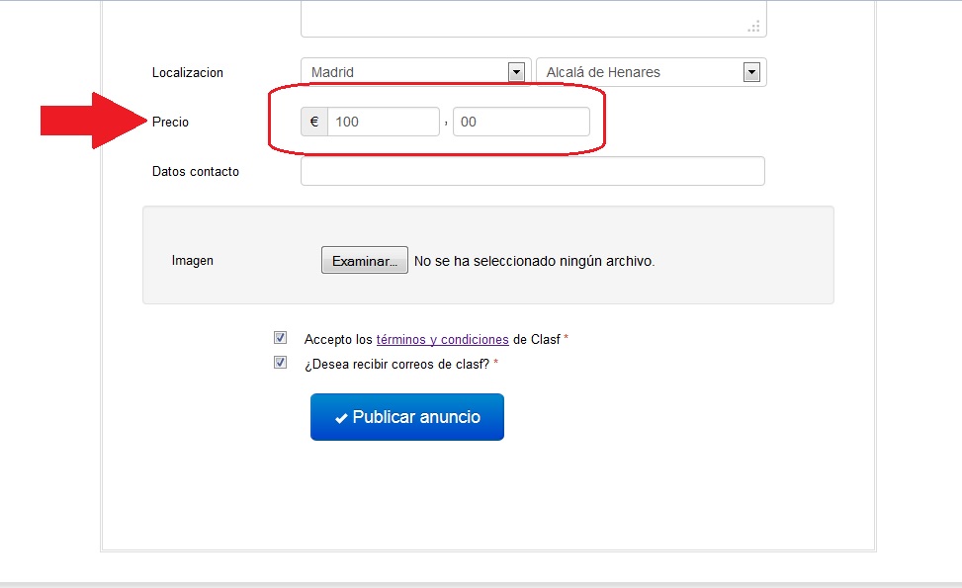
Task: Click the description textarea above Localizacion
Action: (533, 19)
